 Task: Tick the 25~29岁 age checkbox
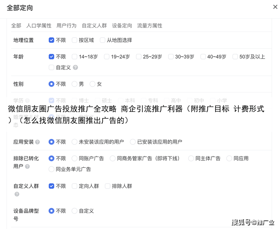139,57
